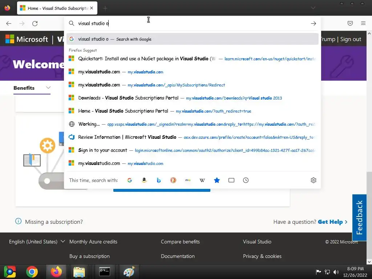Click the Go arrow in the address bar
Image resolution: width=372 pixels, height=279 pixels.
pyautogui.click(x=314, y=24)
